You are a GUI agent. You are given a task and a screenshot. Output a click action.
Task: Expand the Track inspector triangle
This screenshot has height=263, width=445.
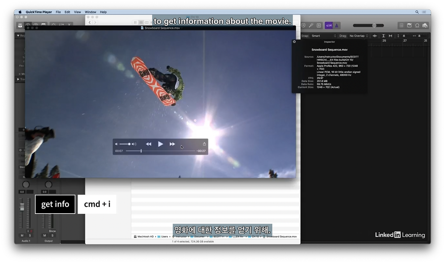18,79
